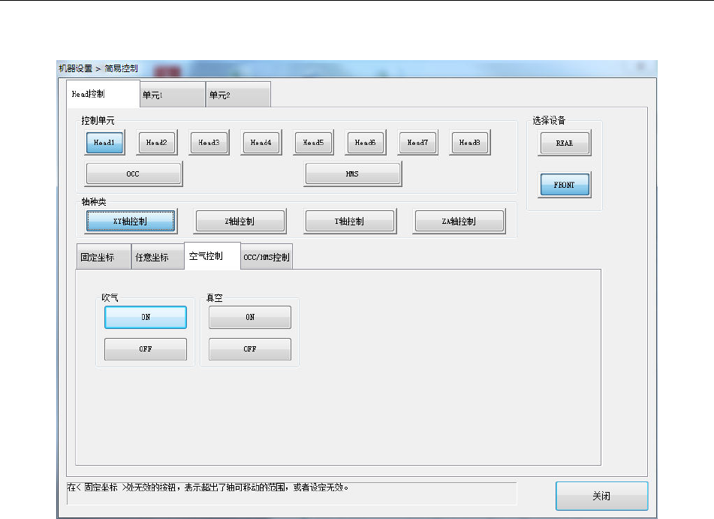Pick the Head6 unit button
Screen dimensions: 714x519
pyautogui.click(x=365, y=143)
